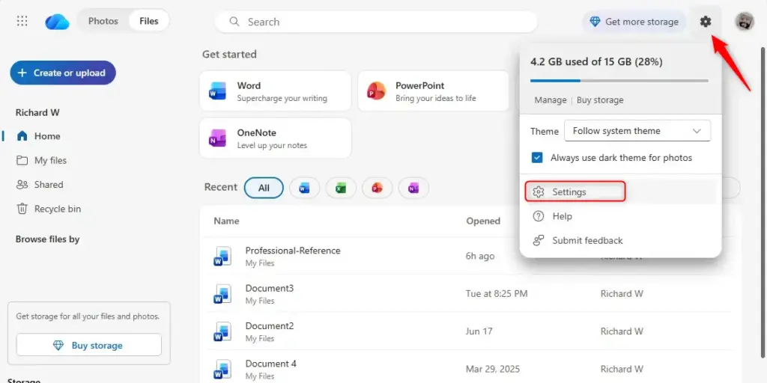
Task: Click the Document3 file icon
Action: point(222,293)
